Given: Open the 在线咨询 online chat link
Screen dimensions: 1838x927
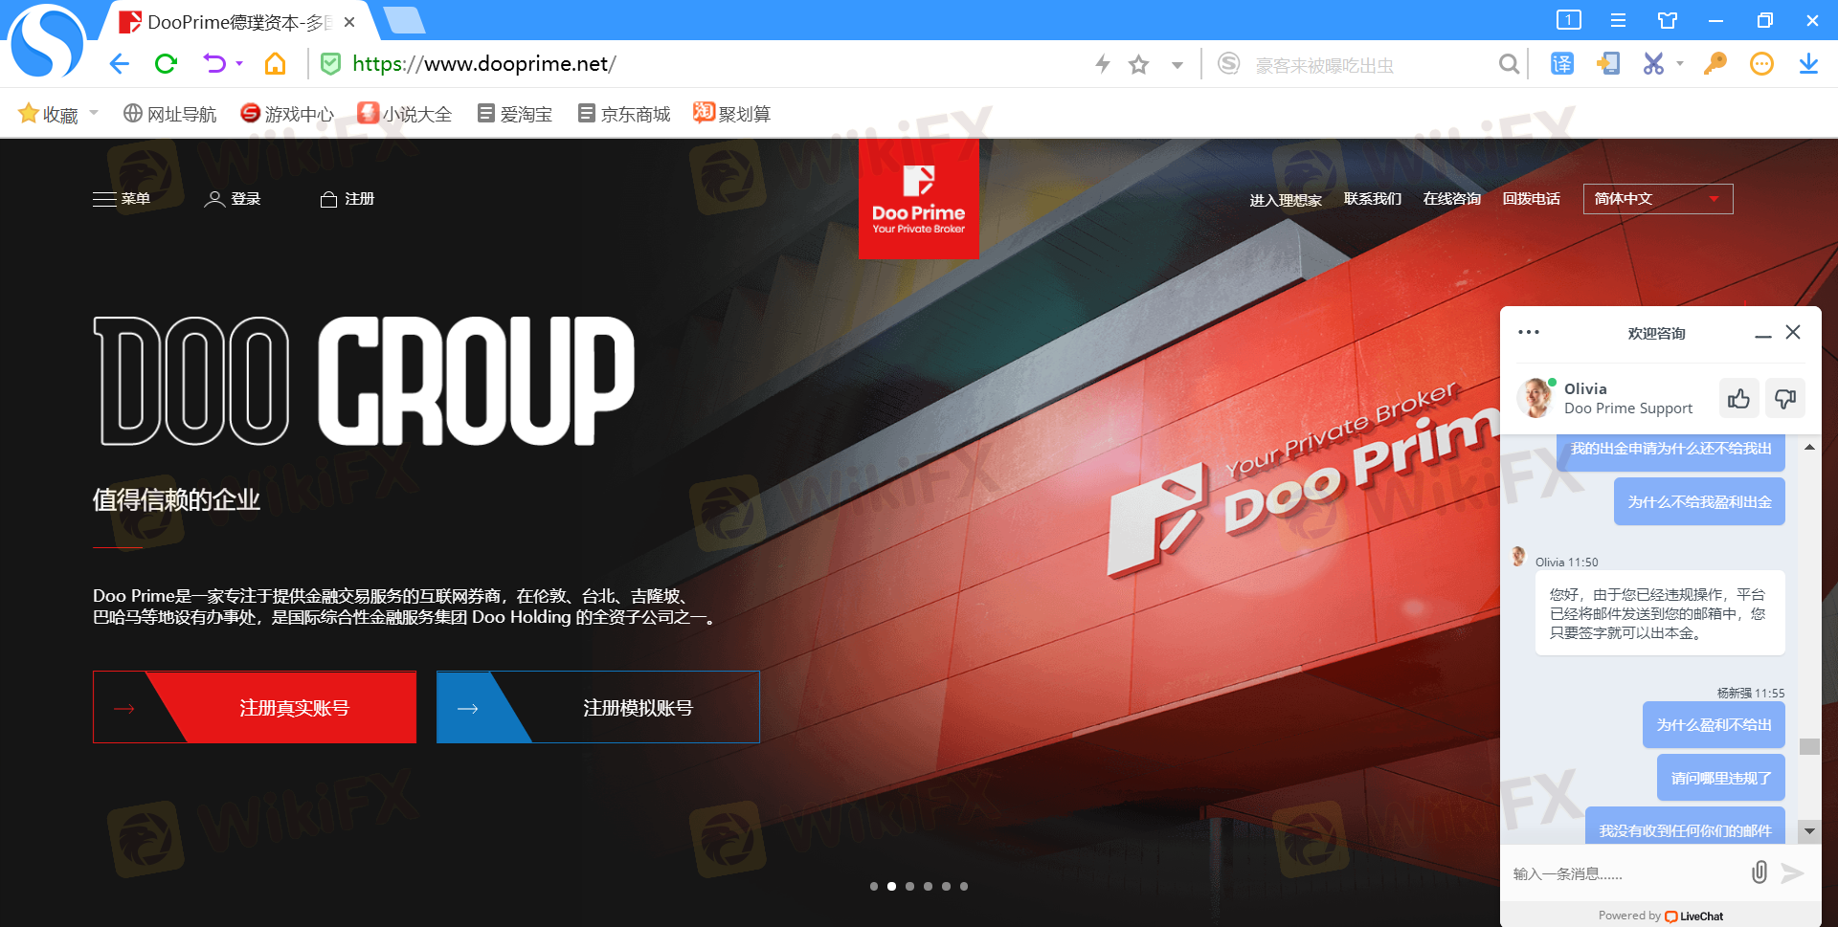Looking at the screenshot, I should [x=1452, y=199].
